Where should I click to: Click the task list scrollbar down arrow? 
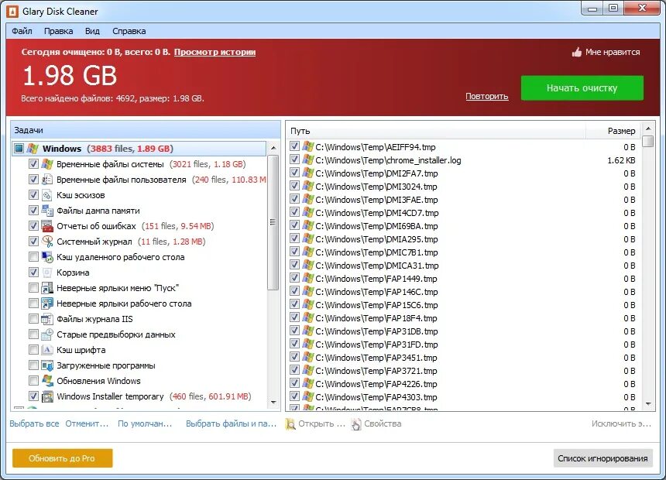(273, 403)
